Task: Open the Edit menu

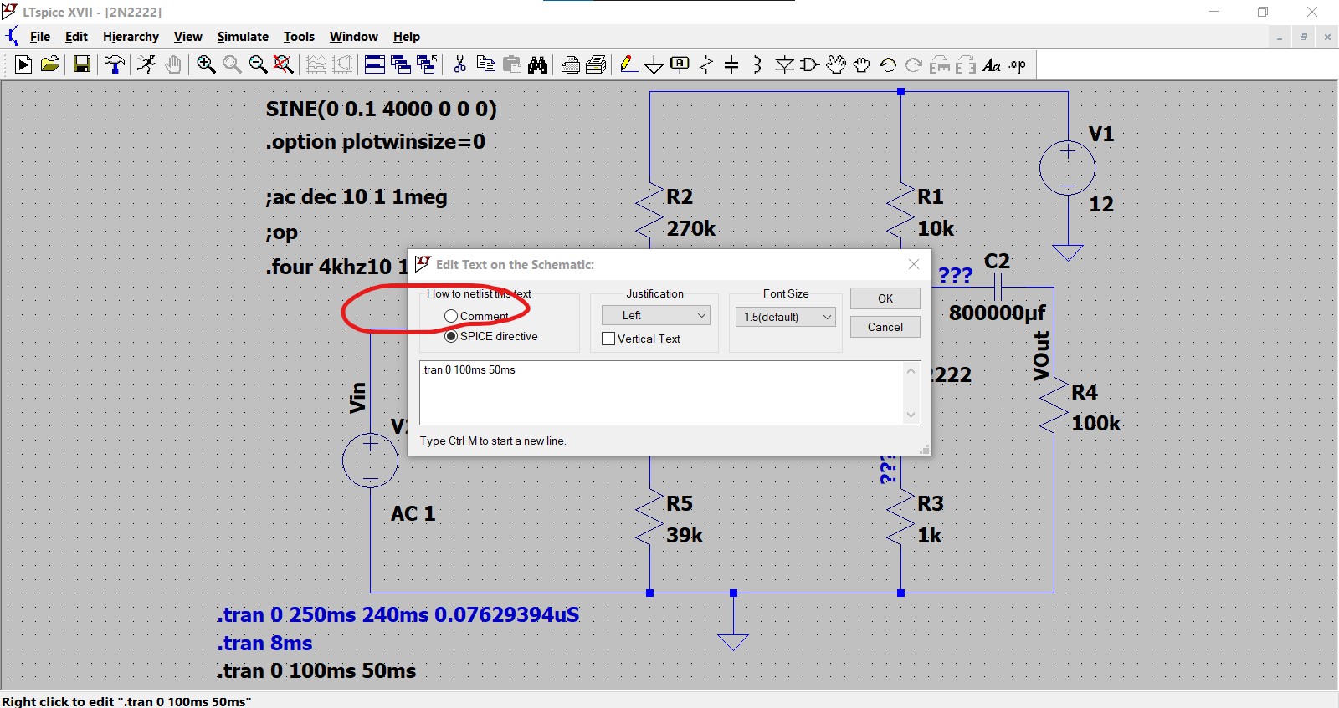Action: pyautogui.click(x=76, y=37)
